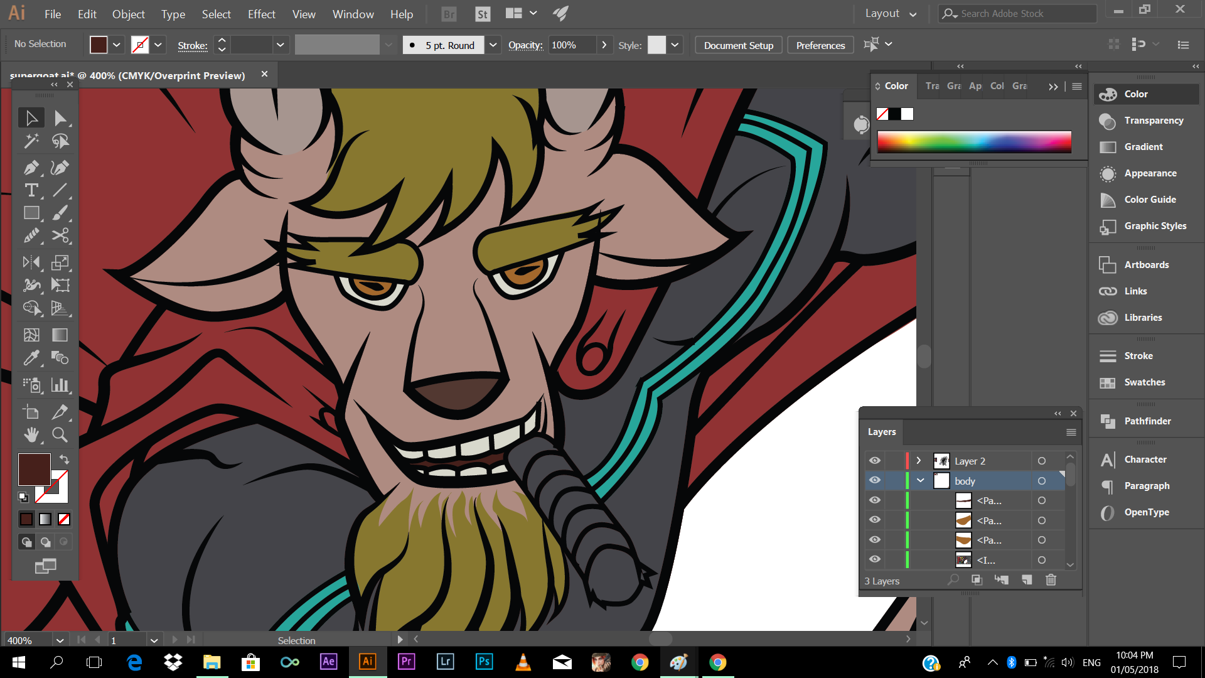Swap fill and stroke colors
This screenshot has height=678, width=1205.
point(64,460)
